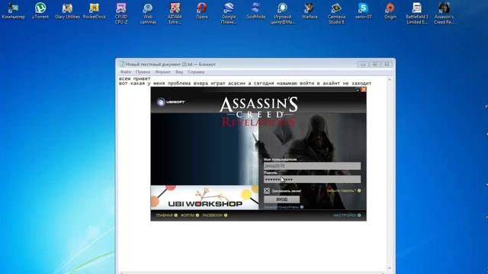The width and height of the screenshot is (488, 274).
Task: Open the register link below login button
Action: pyautogui.click(x=284, y=207)
